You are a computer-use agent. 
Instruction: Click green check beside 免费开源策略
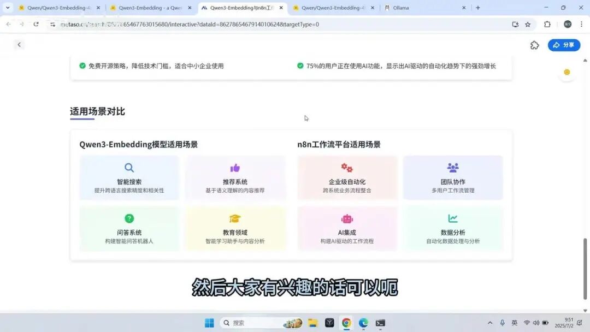point(82,66)
